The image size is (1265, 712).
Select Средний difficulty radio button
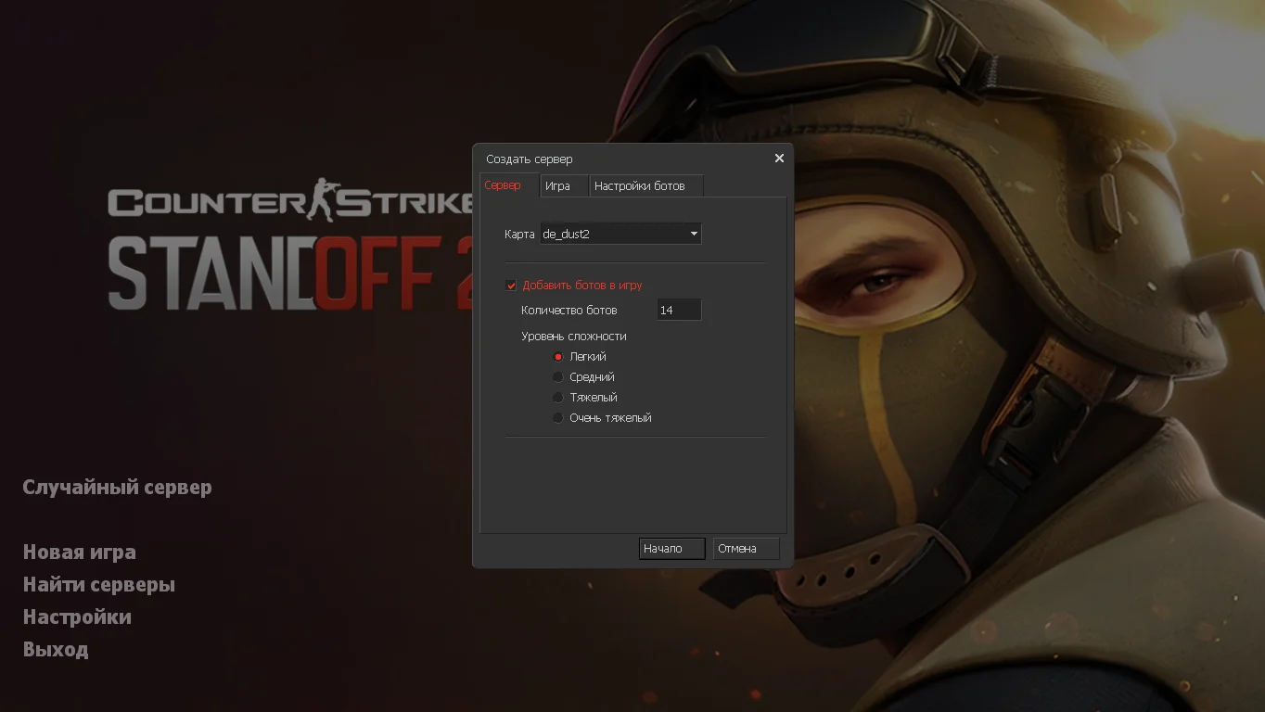pos(558,377)
